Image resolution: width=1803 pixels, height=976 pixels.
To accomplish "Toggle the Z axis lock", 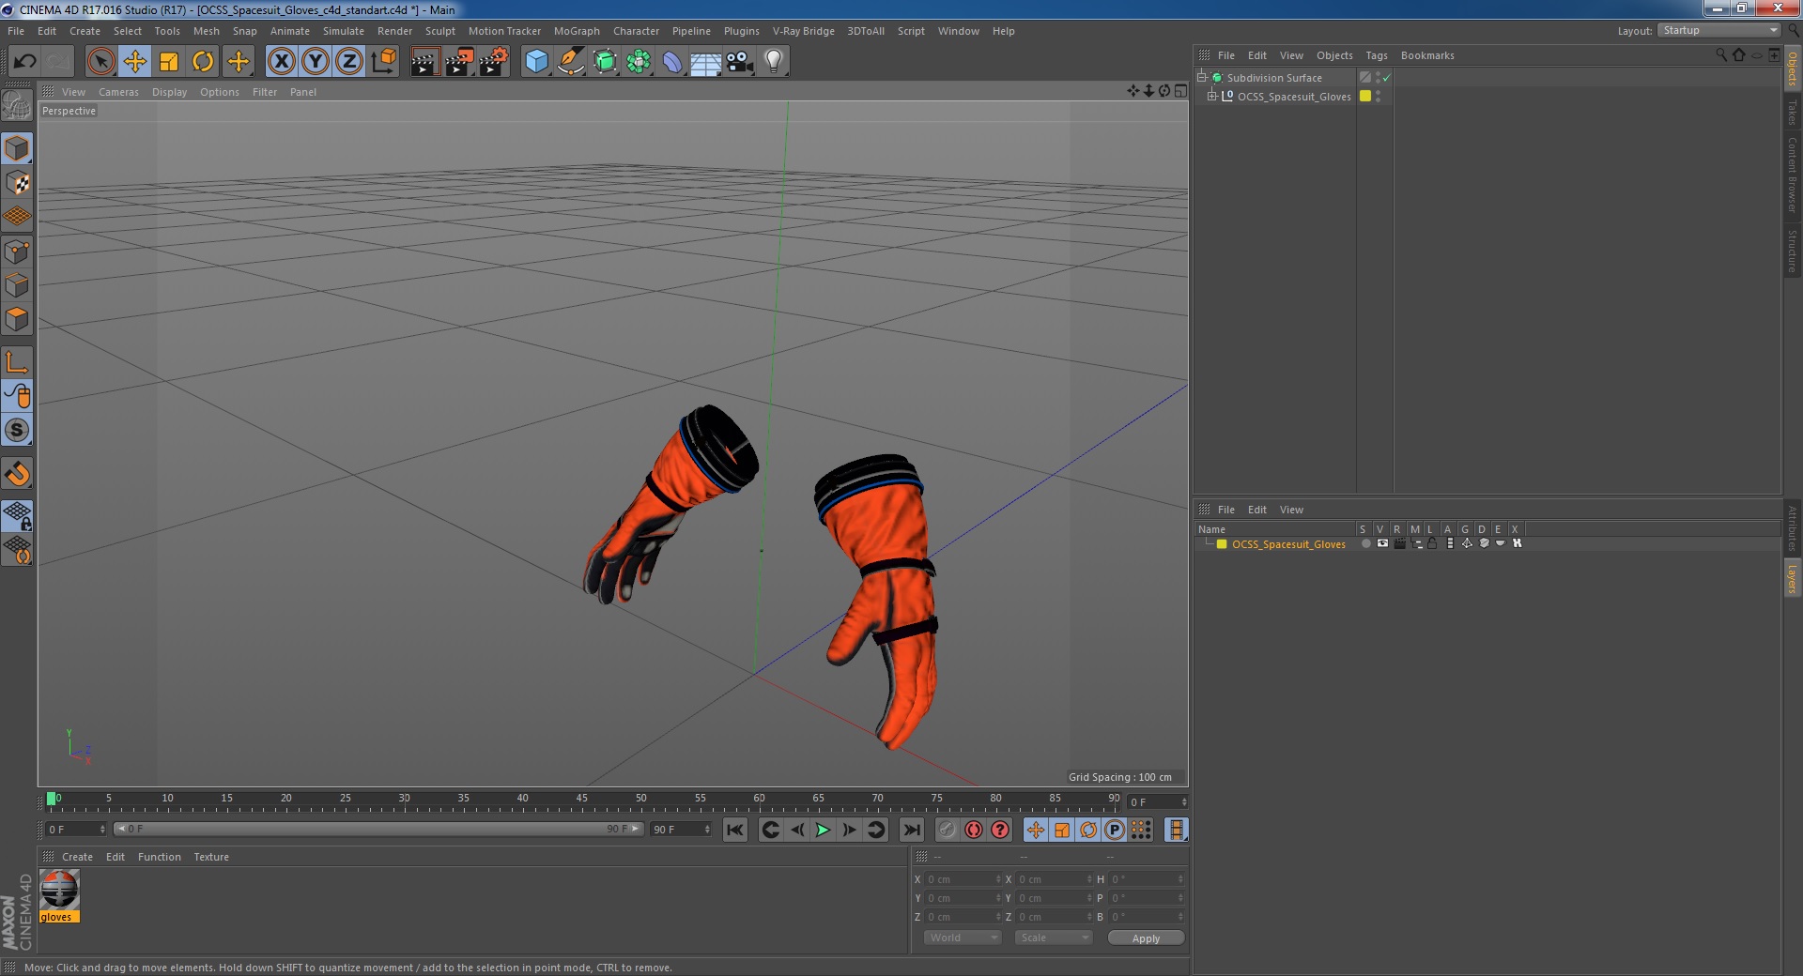I will coord(349,62).
